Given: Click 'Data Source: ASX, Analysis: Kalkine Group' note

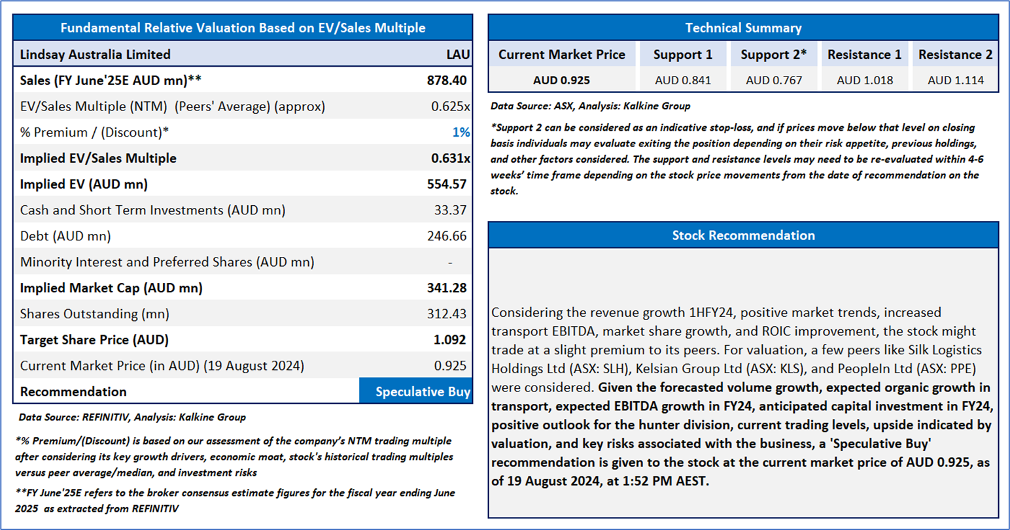Looking at the screenshot, I should pos(590,106).
